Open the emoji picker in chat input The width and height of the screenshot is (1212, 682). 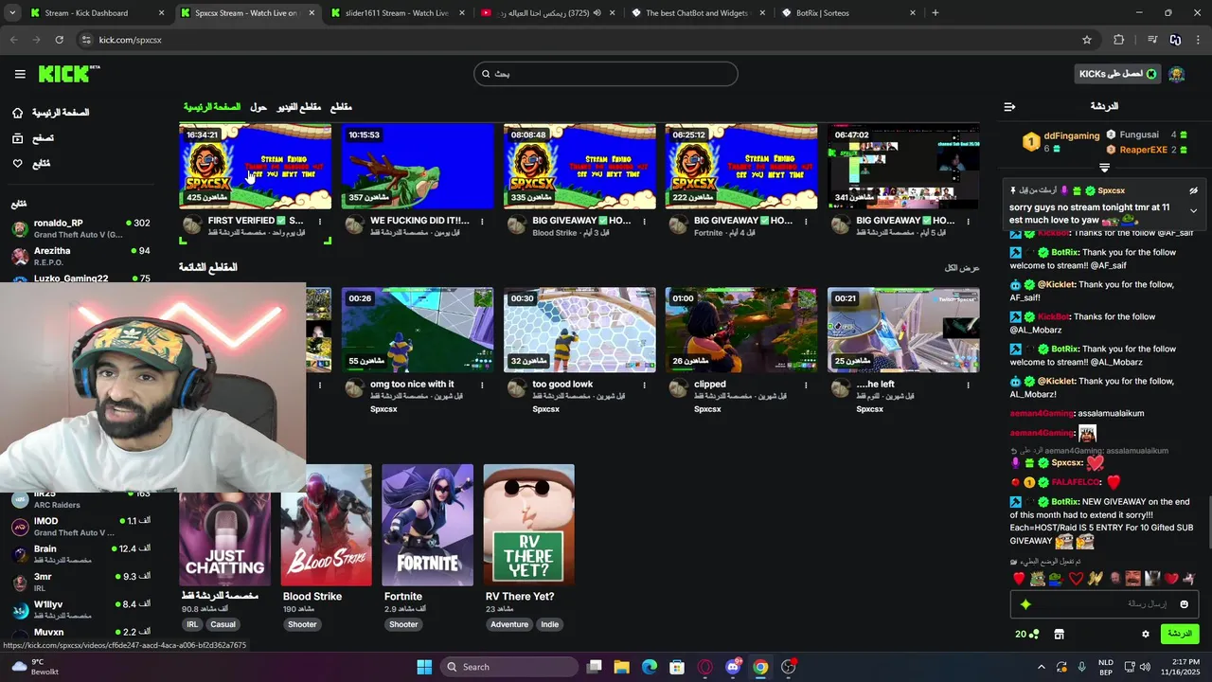(x=1184, y=604)
